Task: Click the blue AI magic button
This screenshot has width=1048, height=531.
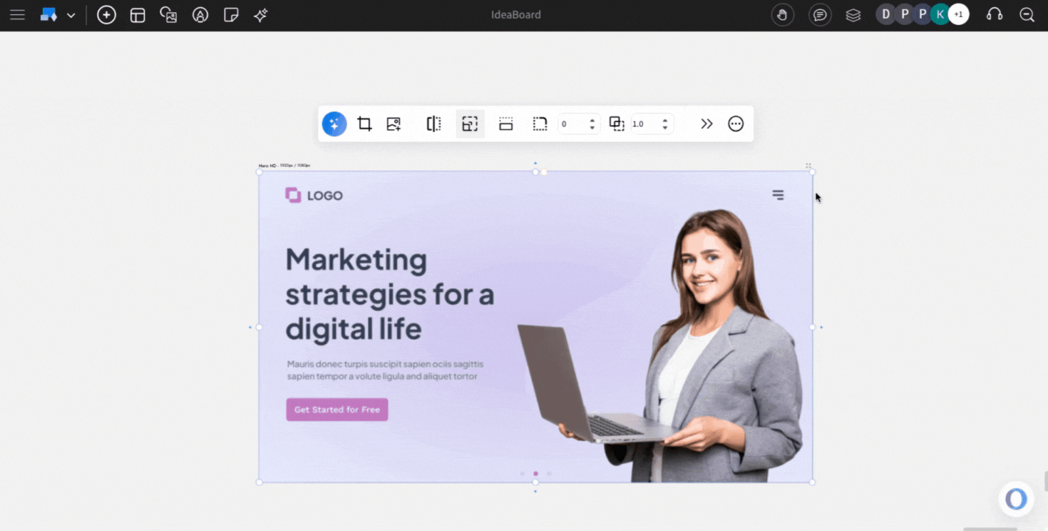Action: click(x=334, y=124)
